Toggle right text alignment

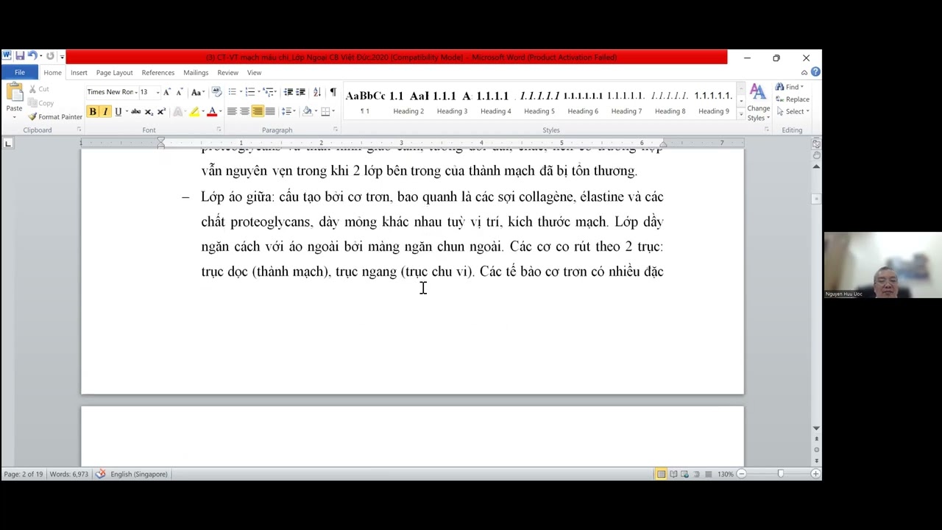coord(257,112)
